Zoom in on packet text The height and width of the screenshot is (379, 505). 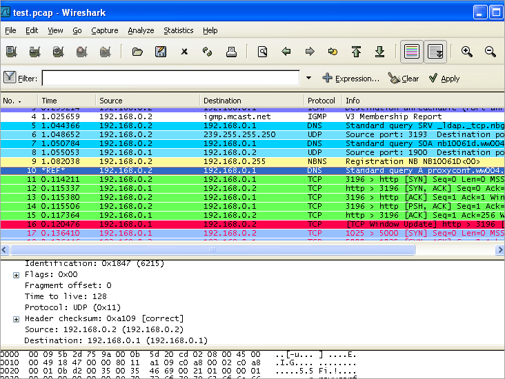(466, 52)
